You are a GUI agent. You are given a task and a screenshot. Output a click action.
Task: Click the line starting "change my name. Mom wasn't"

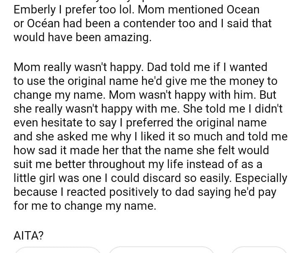(x=145, y=95)
